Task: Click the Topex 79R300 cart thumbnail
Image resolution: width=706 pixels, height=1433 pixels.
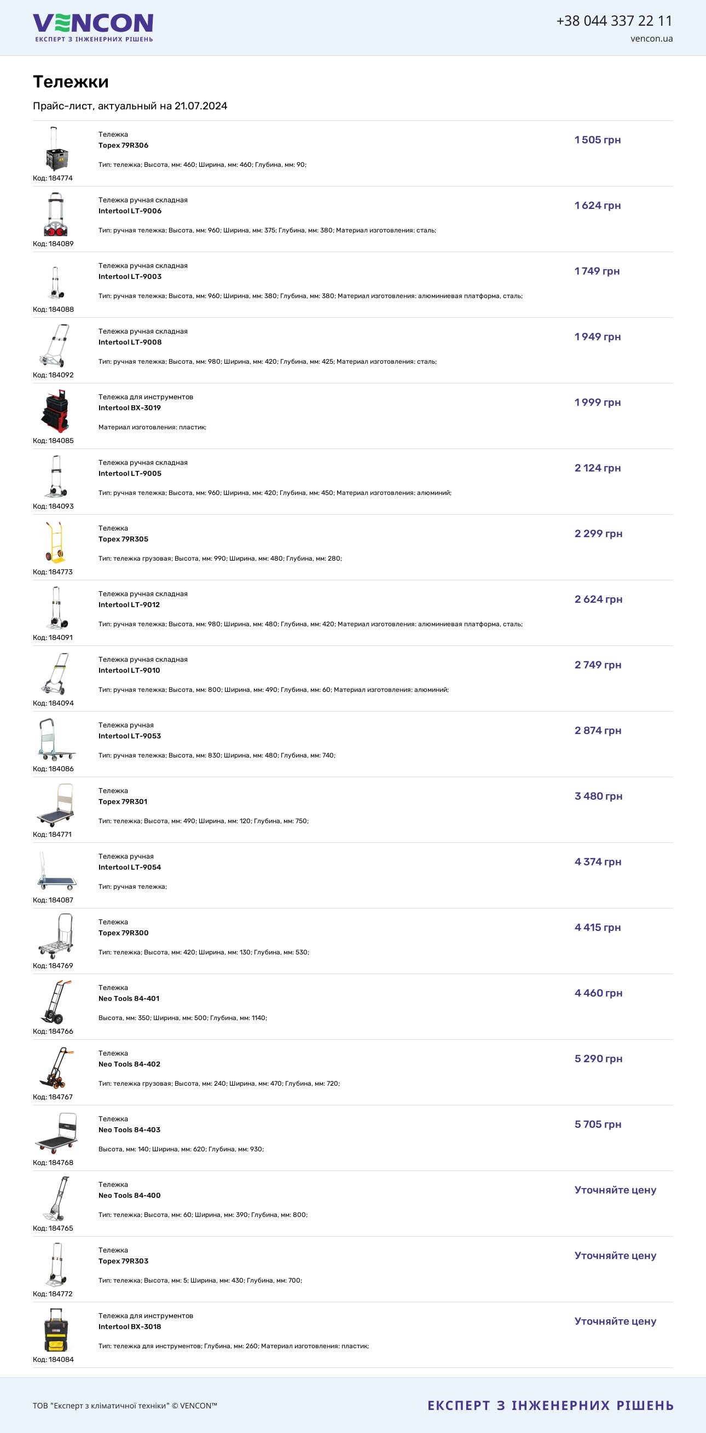Action: click(56, 936)
